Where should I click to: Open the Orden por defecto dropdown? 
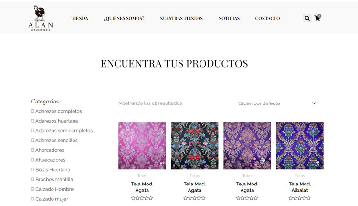pos(277,103)
